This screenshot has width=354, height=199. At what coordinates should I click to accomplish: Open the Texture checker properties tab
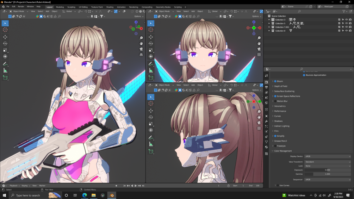click(x=266, y=154)
